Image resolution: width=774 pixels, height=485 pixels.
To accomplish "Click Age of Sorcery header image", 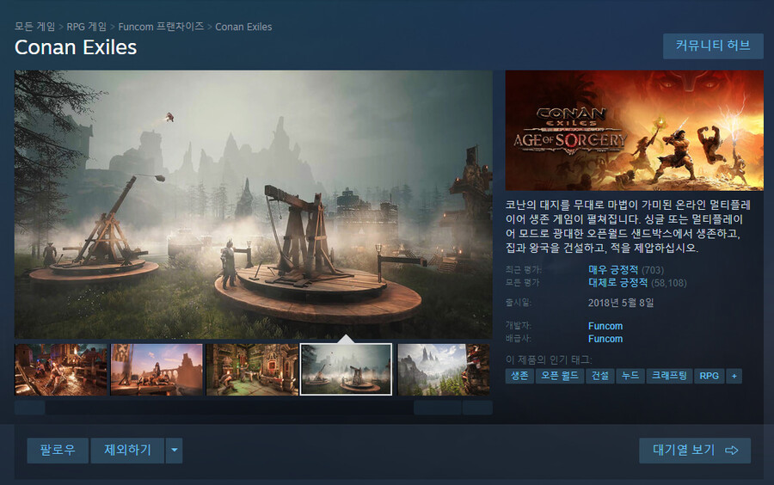I will [635, 130].
